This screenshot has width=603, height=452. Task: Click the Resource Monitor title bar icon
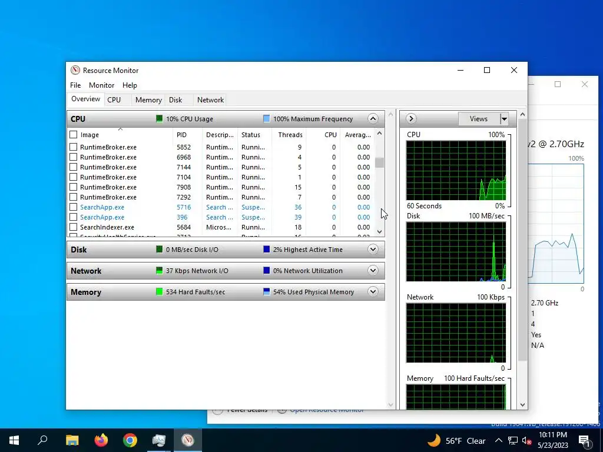point(75,71)
